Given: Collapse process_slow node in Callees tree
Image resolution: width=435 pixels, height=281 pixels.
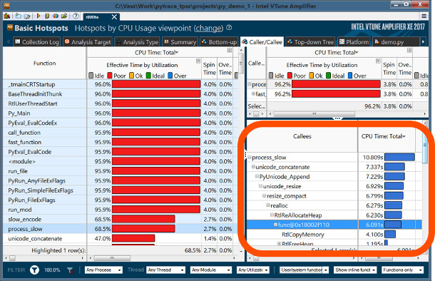Looking at the screenshot, I should tap(250, 158).
